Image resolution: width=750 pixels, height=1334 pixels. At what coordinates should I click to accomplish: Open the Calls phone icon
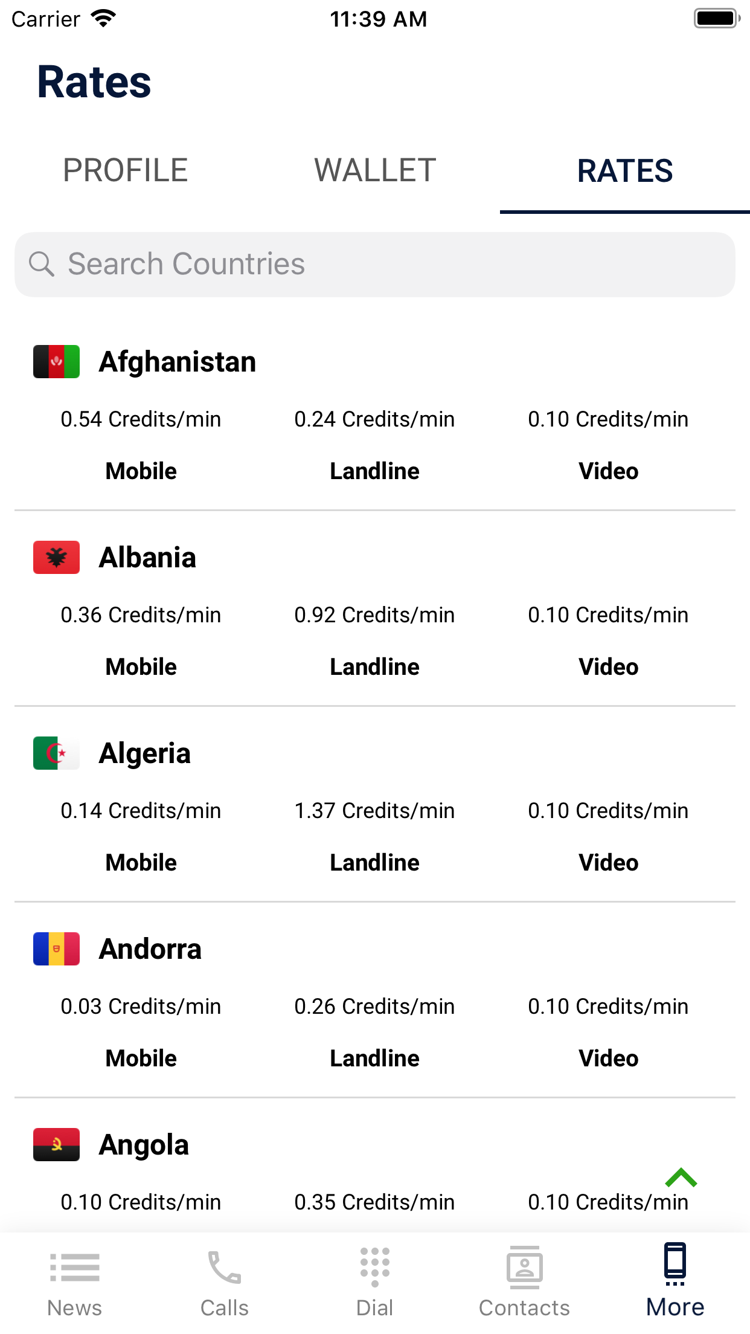[225, 1266]
